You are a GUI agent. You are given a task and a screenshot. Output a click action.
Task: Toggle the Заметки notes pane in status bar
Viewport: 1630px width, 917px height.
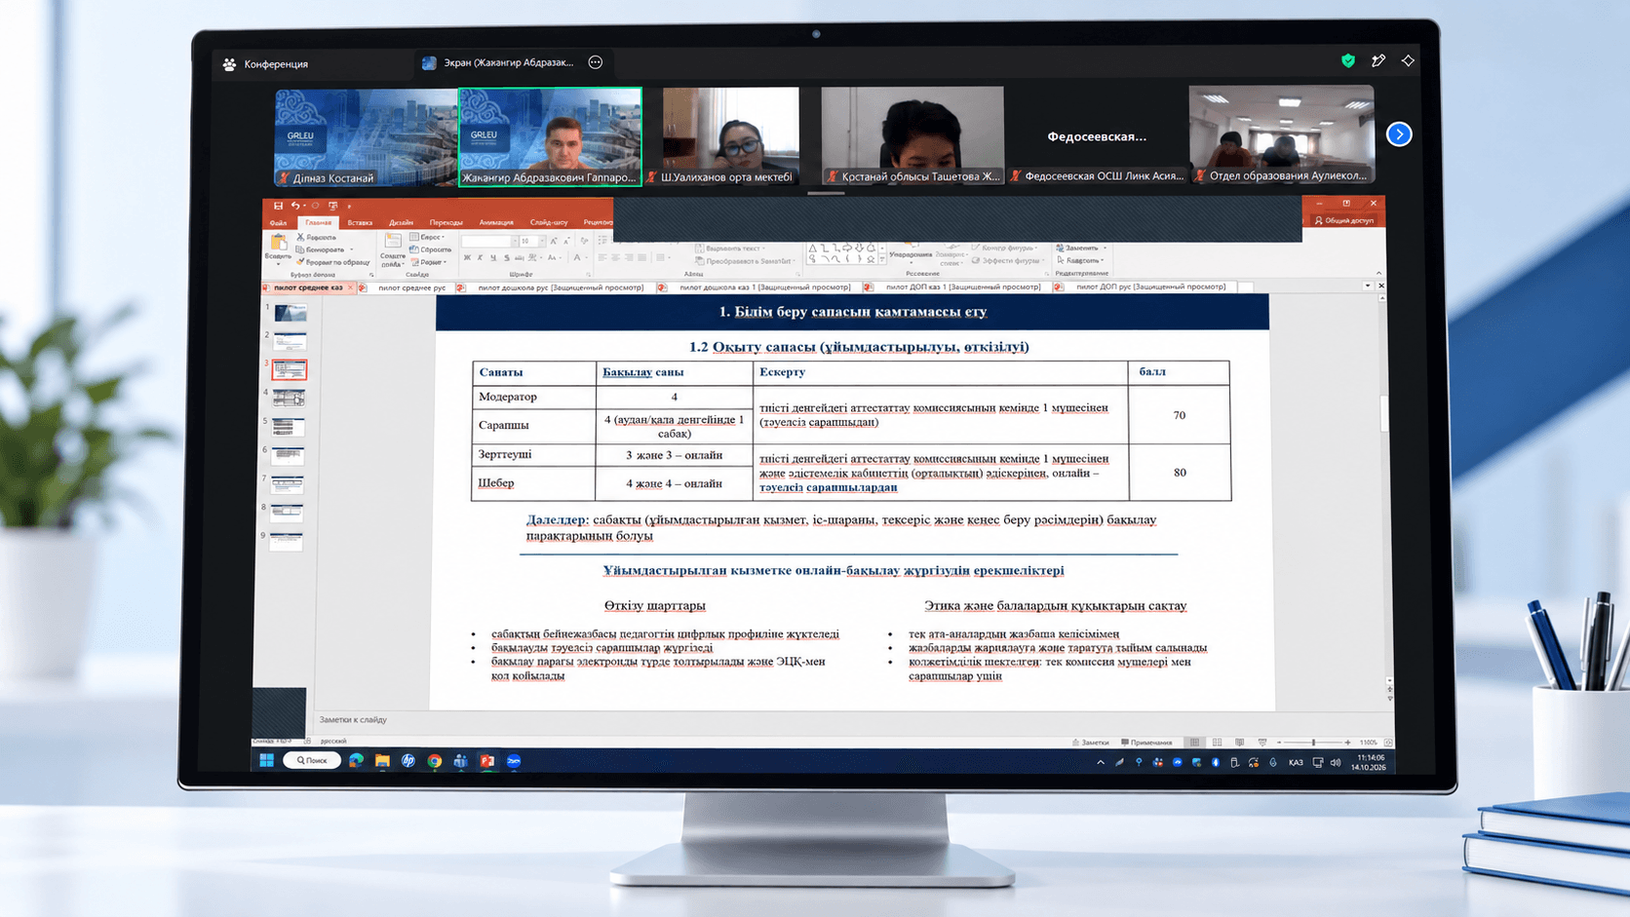[1091, 743]
